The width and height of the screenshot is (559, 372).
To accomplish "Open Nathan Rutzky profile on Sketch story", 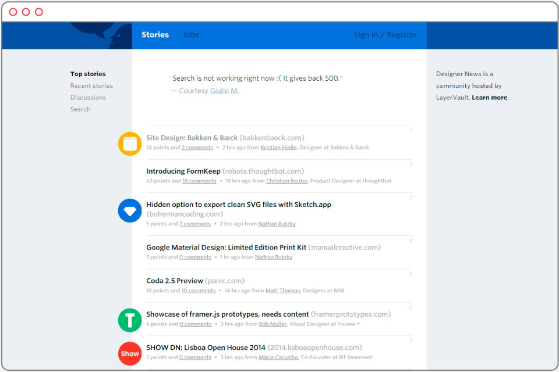I will pos(277,224).
